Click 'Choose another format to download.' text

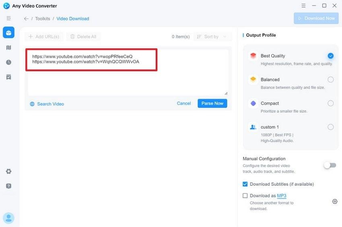click(x=272, y=206)
